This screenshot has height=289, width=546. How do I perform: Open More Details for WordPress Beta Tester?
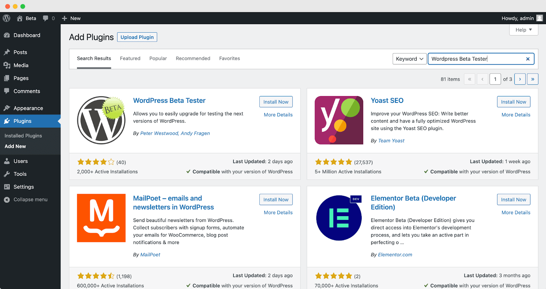[x=278, y=115]
